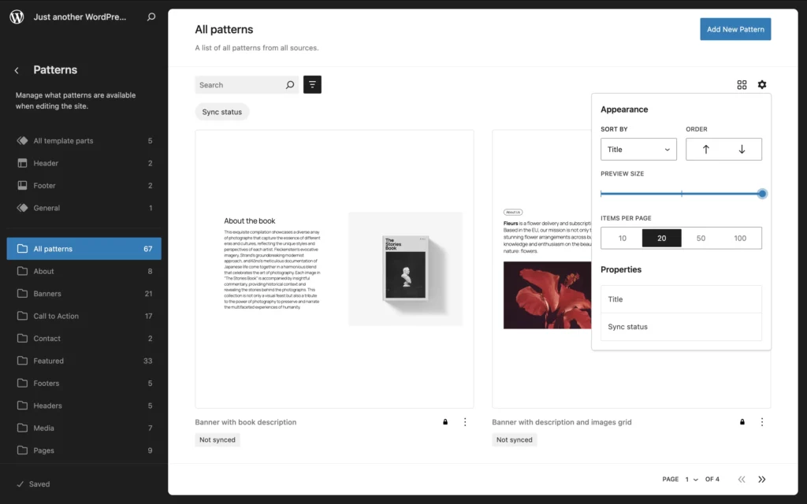Viewport: 807px width, 504px height.
Task: Click Add New Pattern button
Action: click(735, 29)
